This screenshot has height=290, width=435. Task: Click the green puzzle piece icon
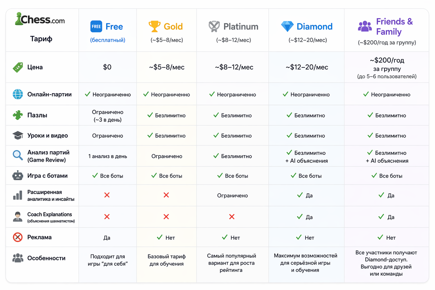click(x=18, y=115)
